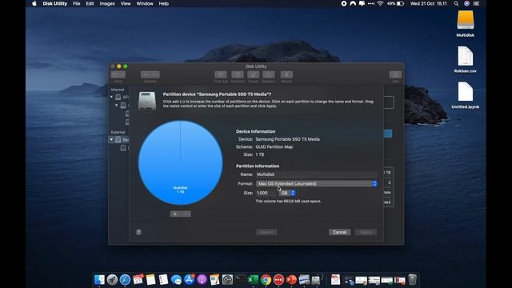Open the Trash in the dock
The height and width of the screenshot is (288, 512).
coord(413,280)
